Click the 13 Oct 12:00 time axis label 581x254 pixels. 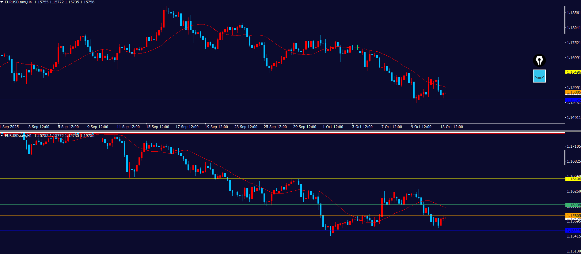click(x=451, y=127)
